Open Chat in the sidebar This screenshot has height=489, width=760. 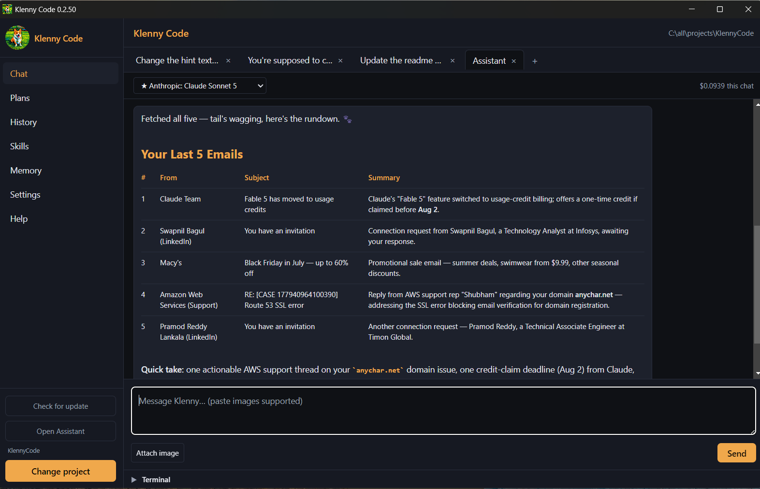point(60,73)
